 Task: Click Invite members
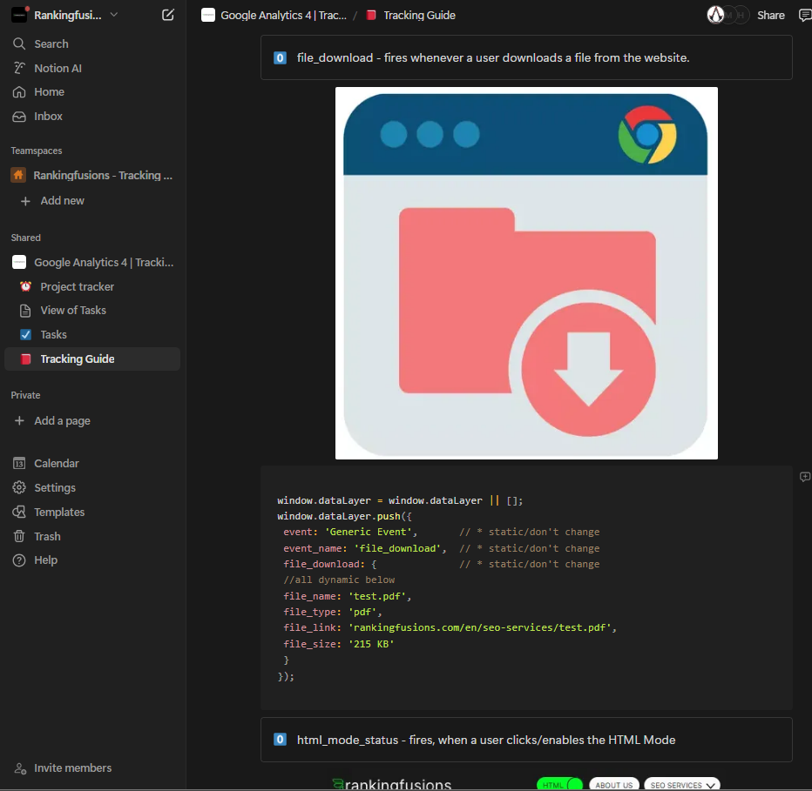72,768
